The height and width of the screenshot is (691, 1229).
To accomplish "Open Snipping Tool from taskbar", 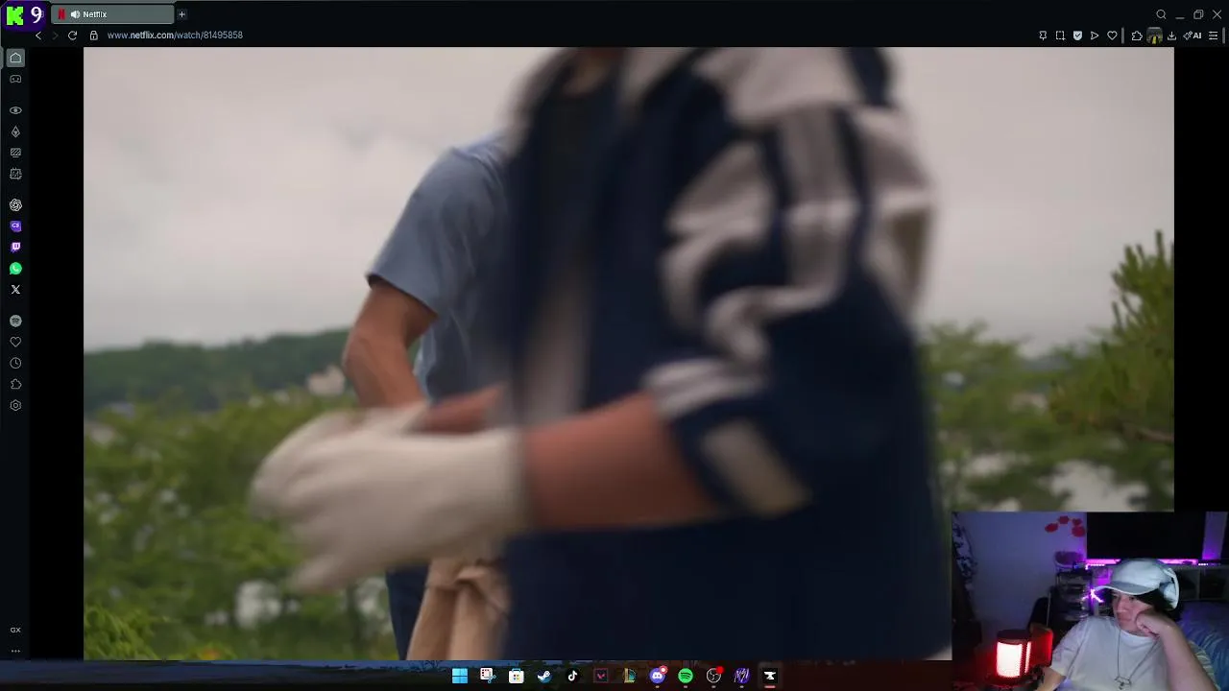I will tap(487, 676).
